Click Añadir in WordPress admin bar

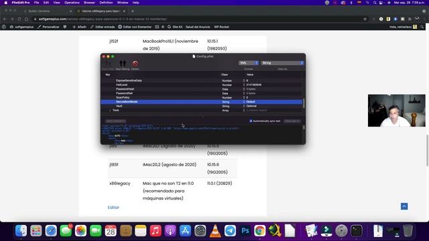[80, 27]
